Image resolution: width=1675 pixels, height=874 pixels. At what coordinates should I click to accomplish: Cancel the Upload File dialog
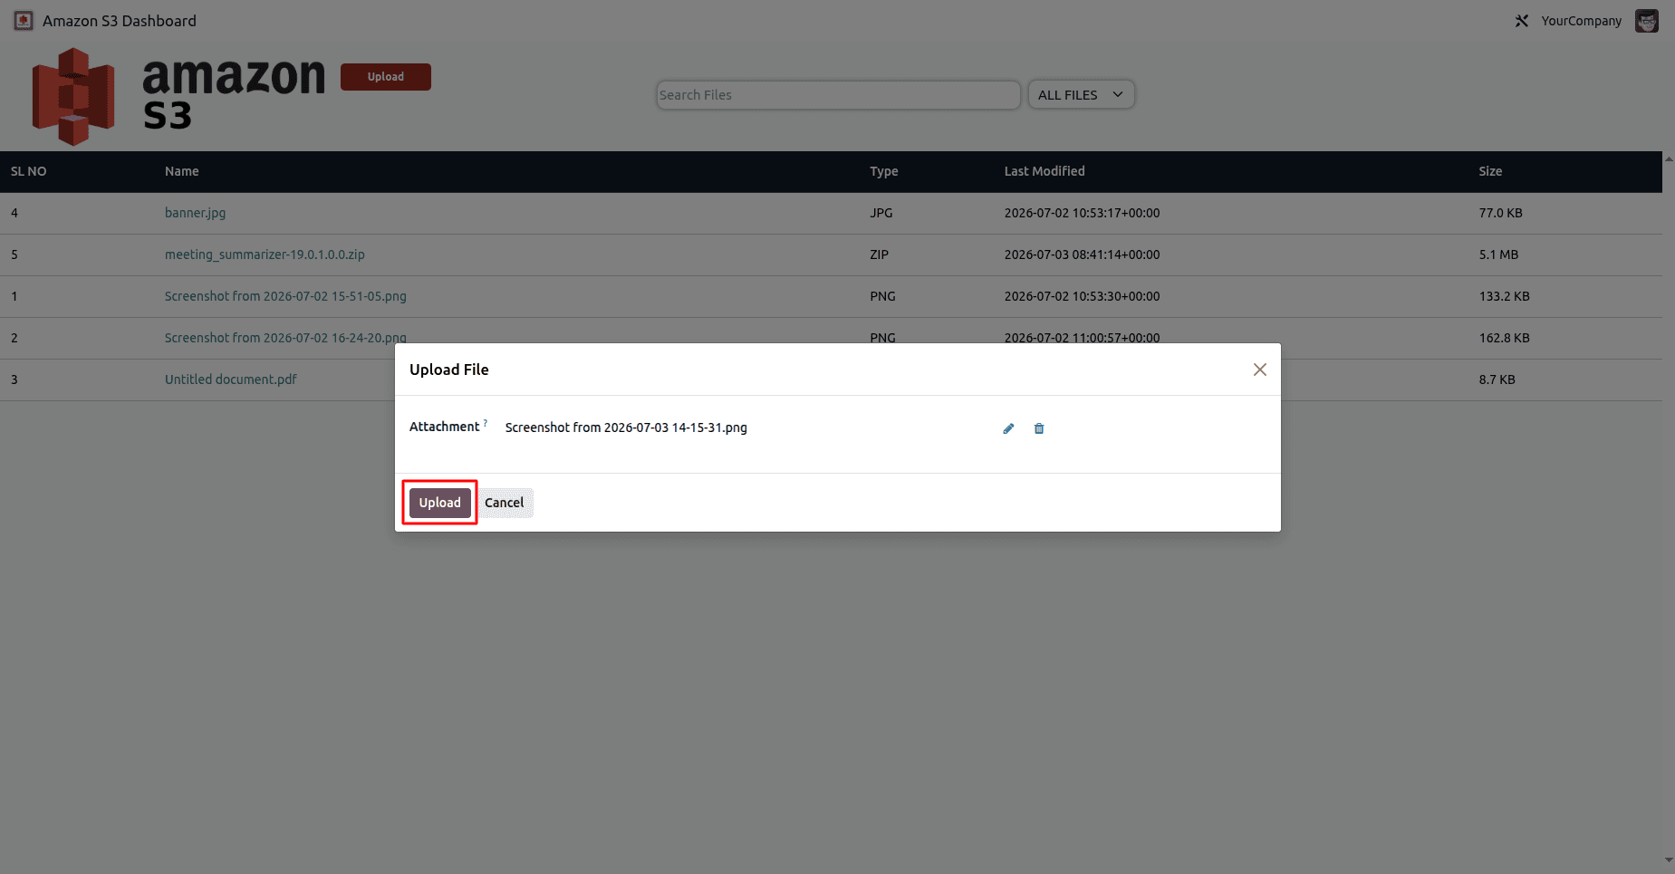(x=505, y=503)
